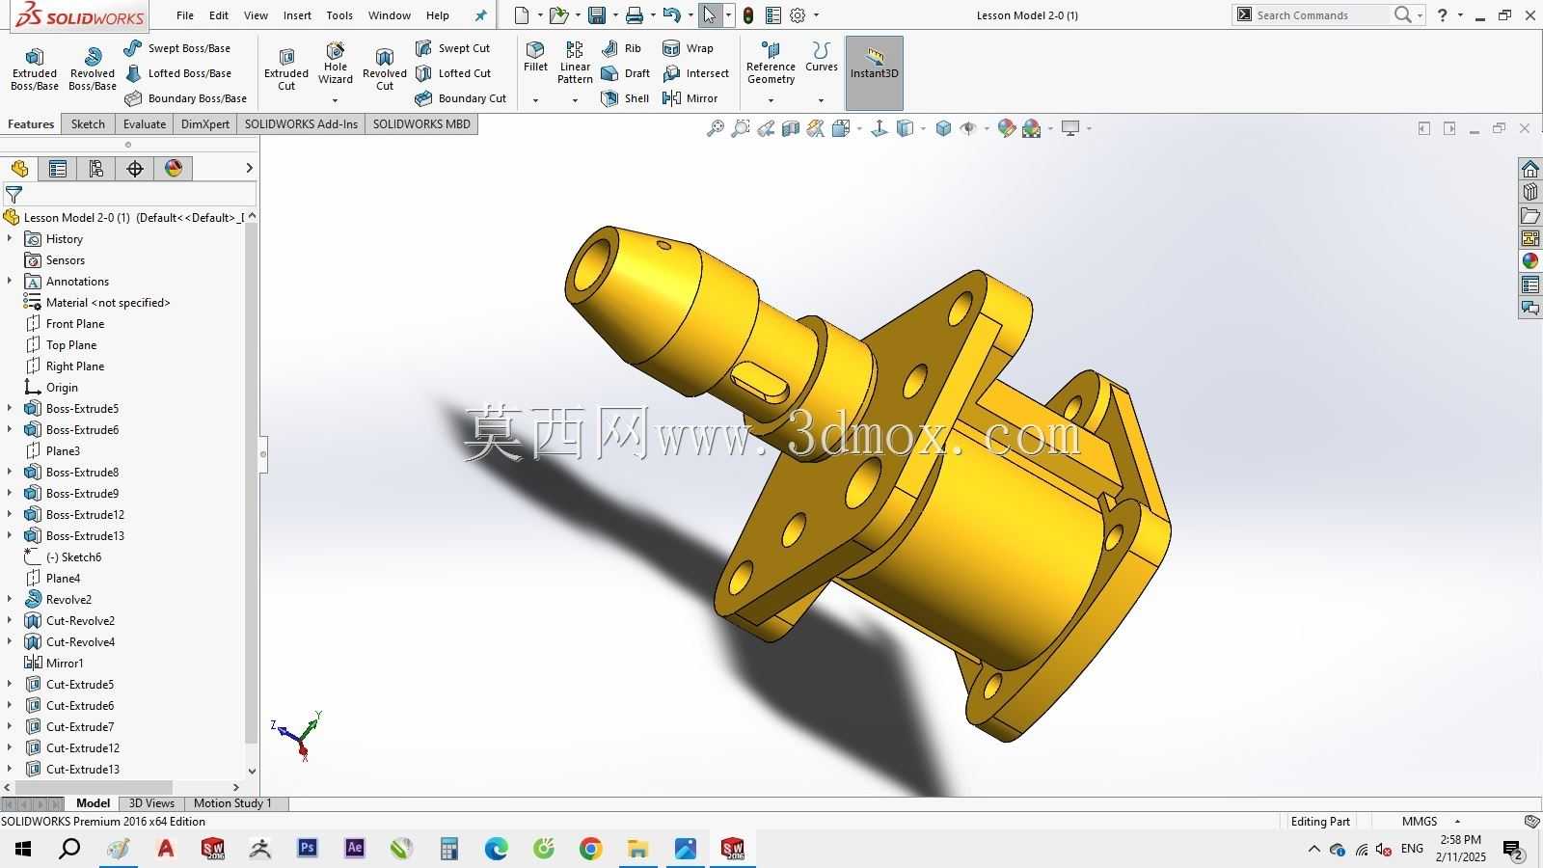Choose Swept Boss/Base feature

click(177, 48)
